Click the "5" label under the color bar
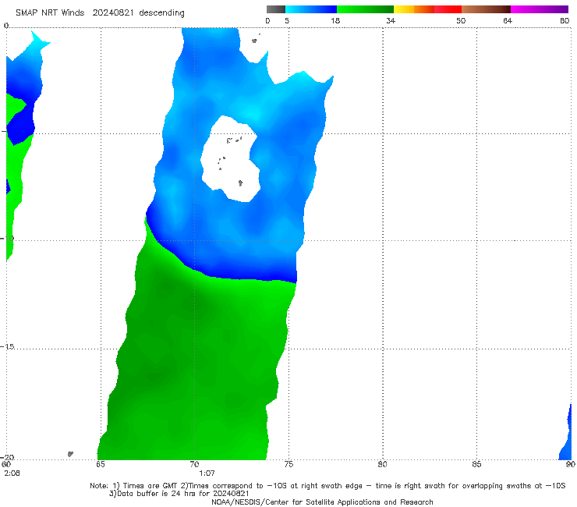This screenshot has height=507, width=577. [287, 20]
